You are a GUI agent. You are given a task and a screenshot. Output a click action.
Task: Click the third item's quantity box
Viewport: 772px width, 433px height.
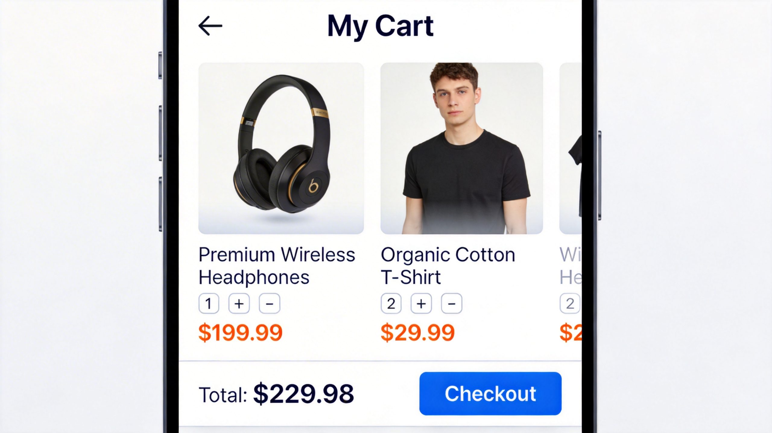(x=570, y=304)
